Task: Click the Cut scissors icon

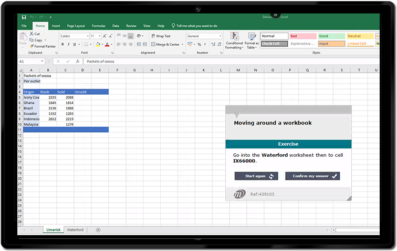Action: coord(31,34)
